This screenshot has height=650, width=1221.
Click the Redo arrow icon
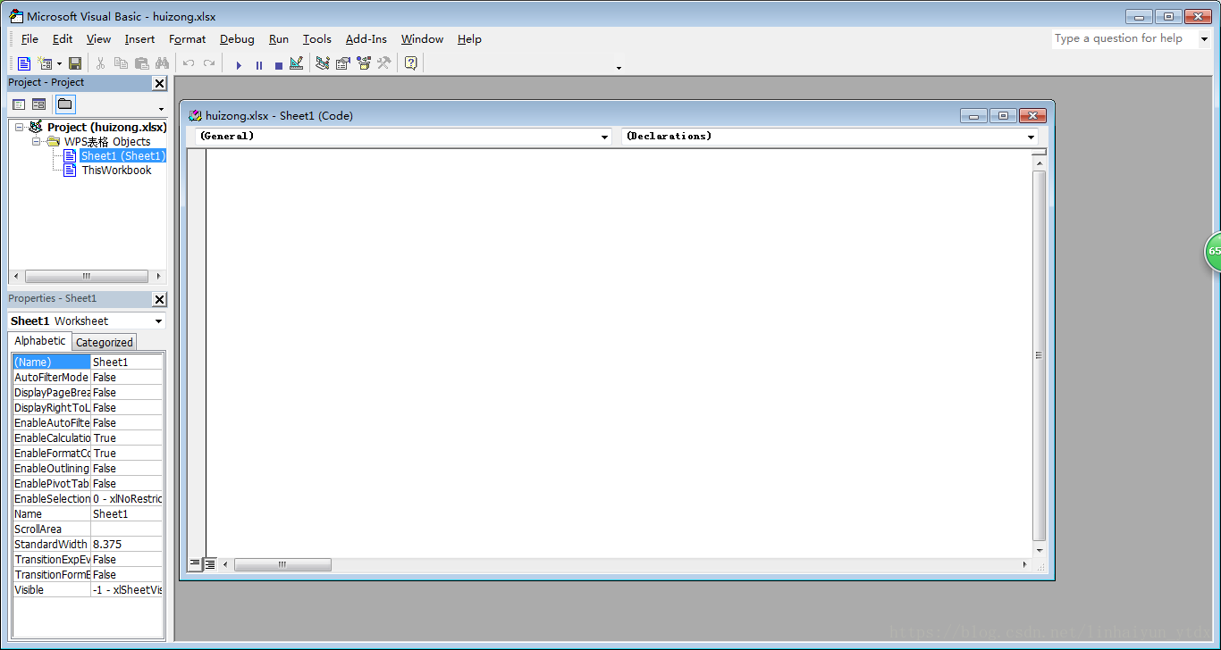209,63
